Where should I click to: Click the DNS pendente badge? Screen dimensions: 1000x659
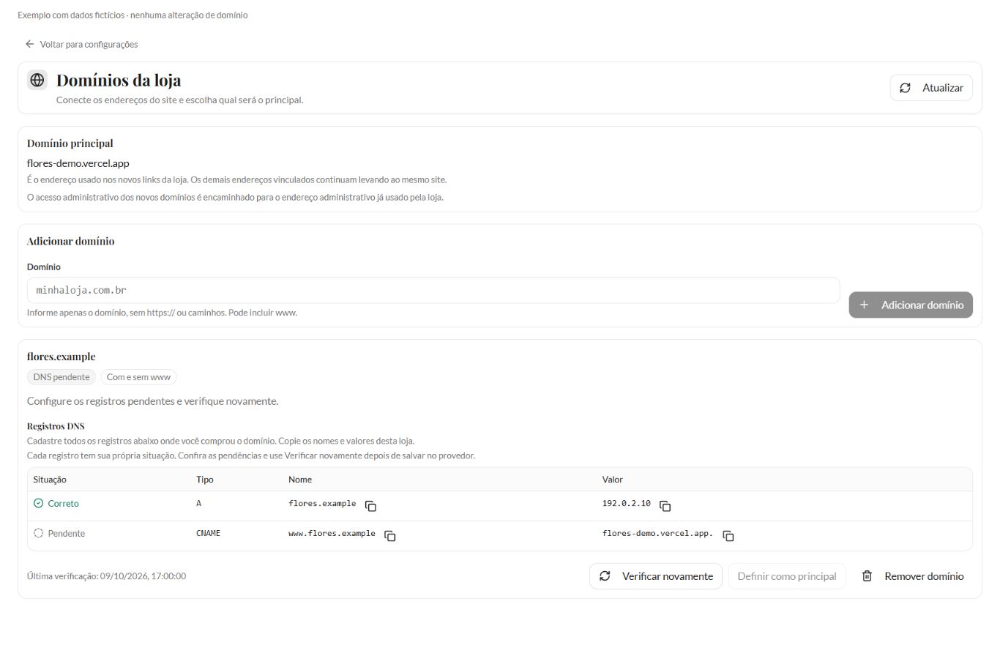point(61,377)
